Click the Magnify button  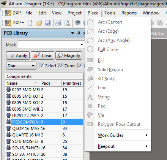click(69, 55)
